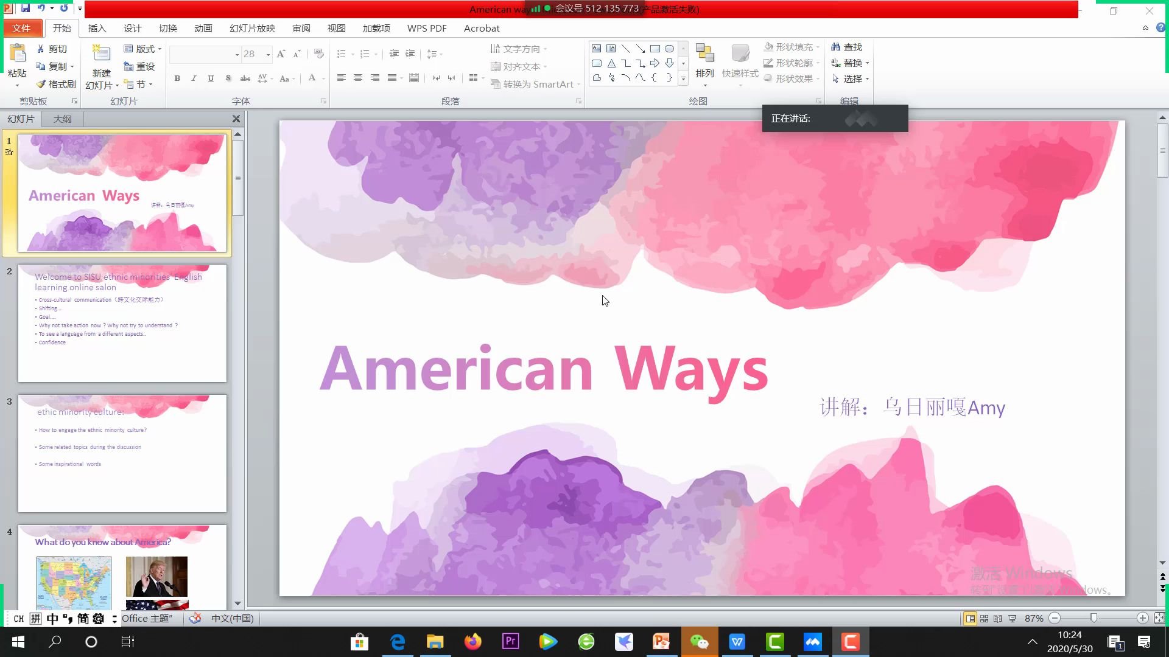Open the Select (选择) dropdown
This screenshot has width=1169, height=657.
pyautogui.click(x=850, y=78)
